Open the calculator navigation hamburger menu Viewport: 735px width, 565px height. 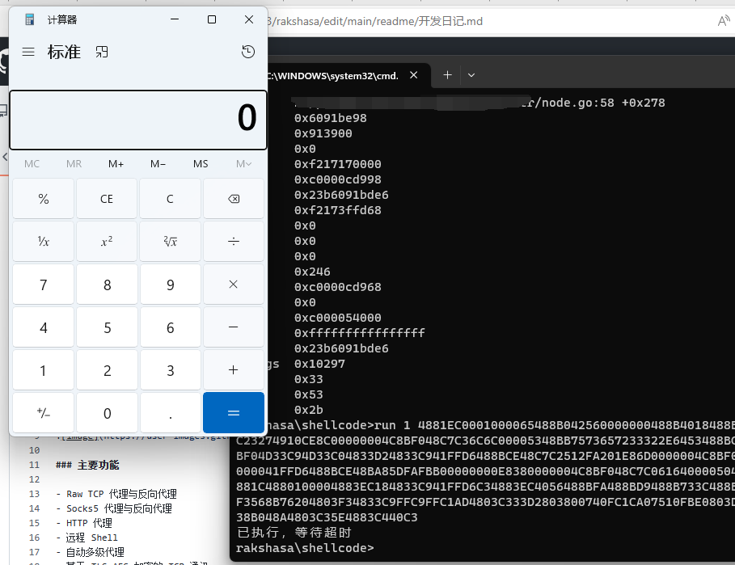tap(28, 52)
